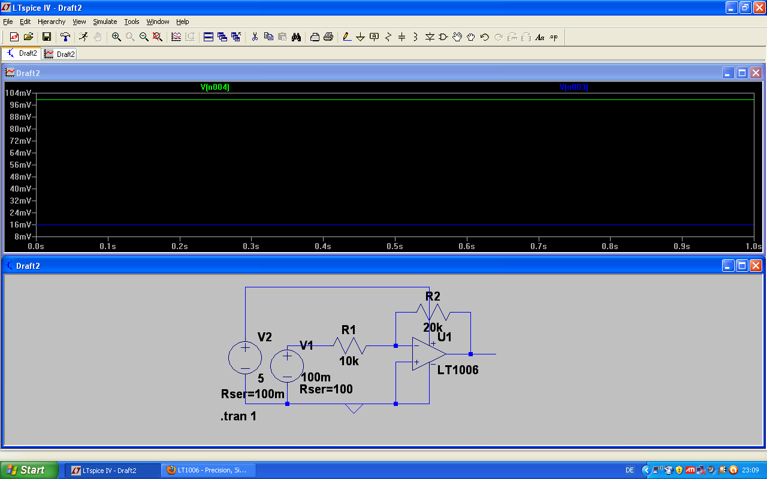Select the Draw Wire pencil tool
Viewport: 767px width, 479px height.
point(347,37)
